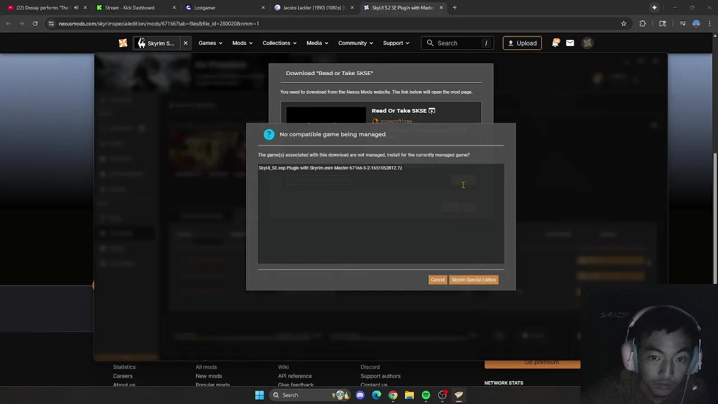
Task: Close the Kick Dashboard tab
Action: point(174,8)
